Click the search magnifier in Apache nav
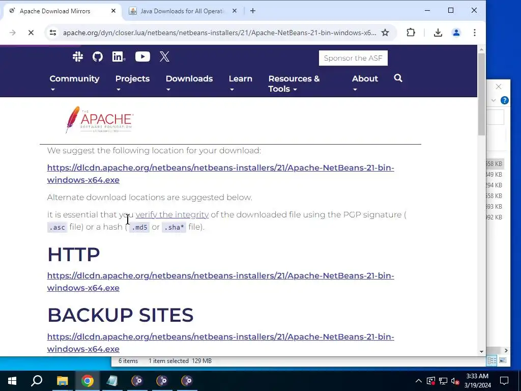This screenshot has width=521, height=391. pos(398,78)
